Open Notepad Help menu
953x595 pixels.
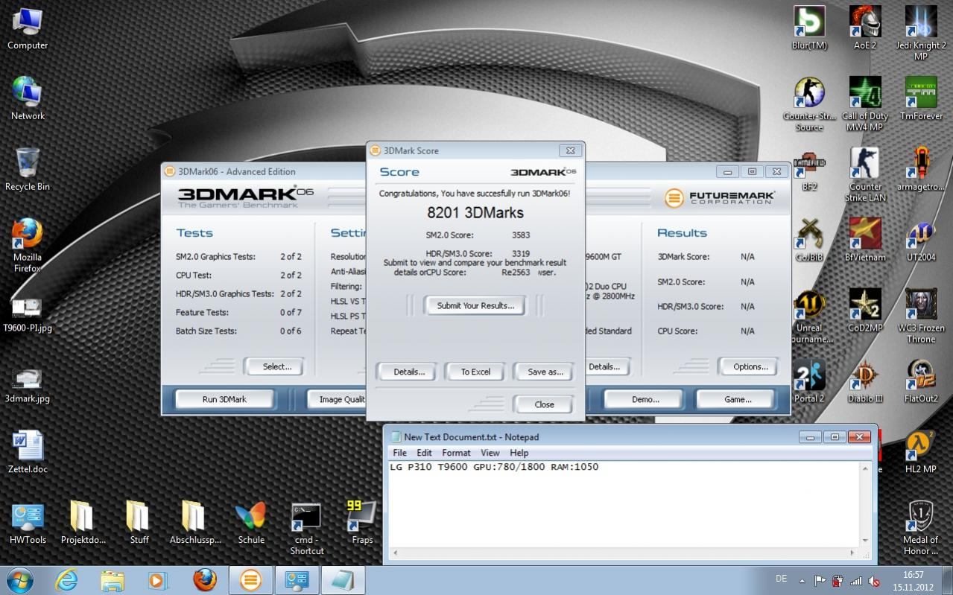pyautogui.click(x=519, y=453)
